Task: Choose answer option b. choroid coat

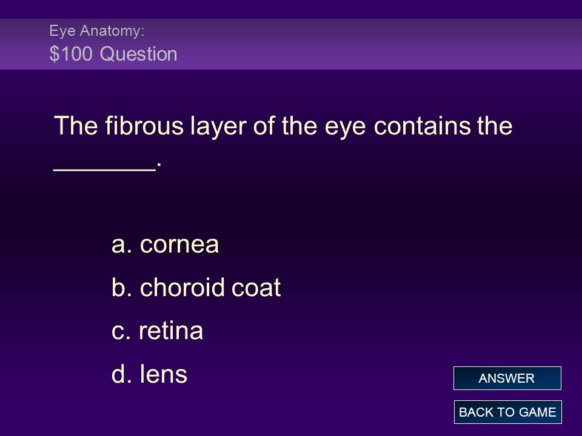Action: [196, 287]
